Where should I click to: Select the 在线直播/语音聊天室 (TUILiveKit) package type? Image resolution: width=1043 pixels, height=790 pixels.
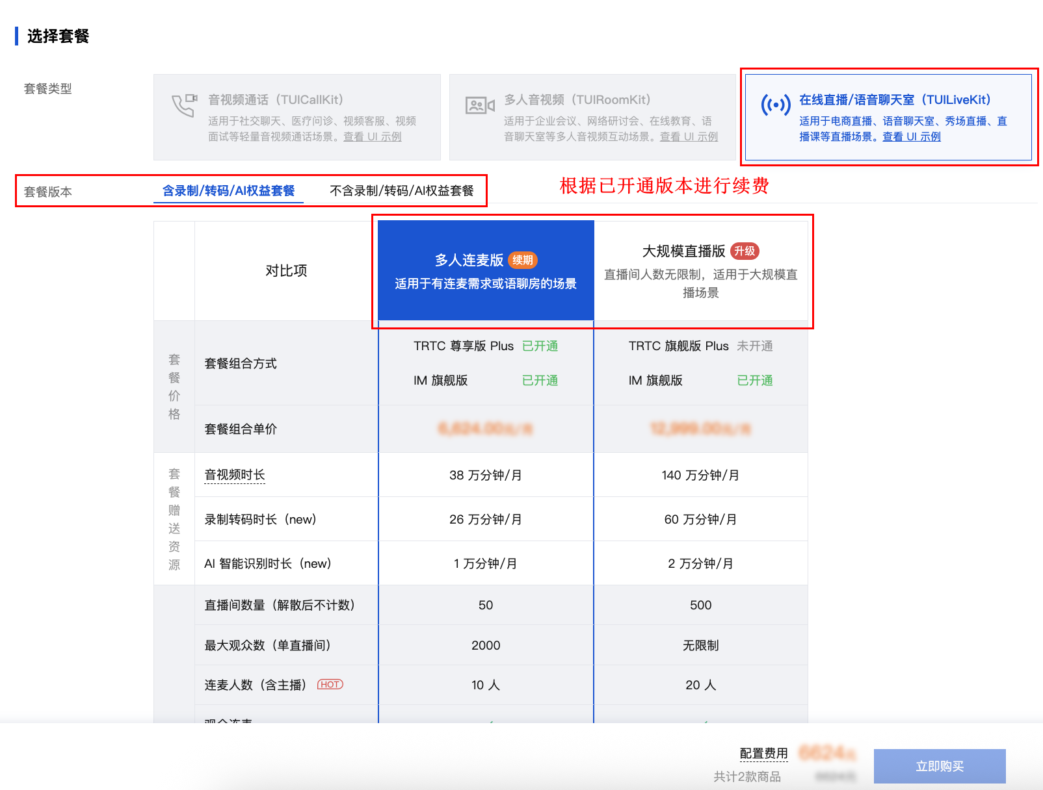888,117
